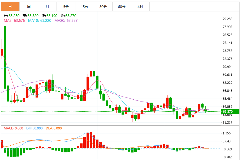The image size is (241, 160).
Task: Select the 日 daily chart tab
Action: [10, 7]
